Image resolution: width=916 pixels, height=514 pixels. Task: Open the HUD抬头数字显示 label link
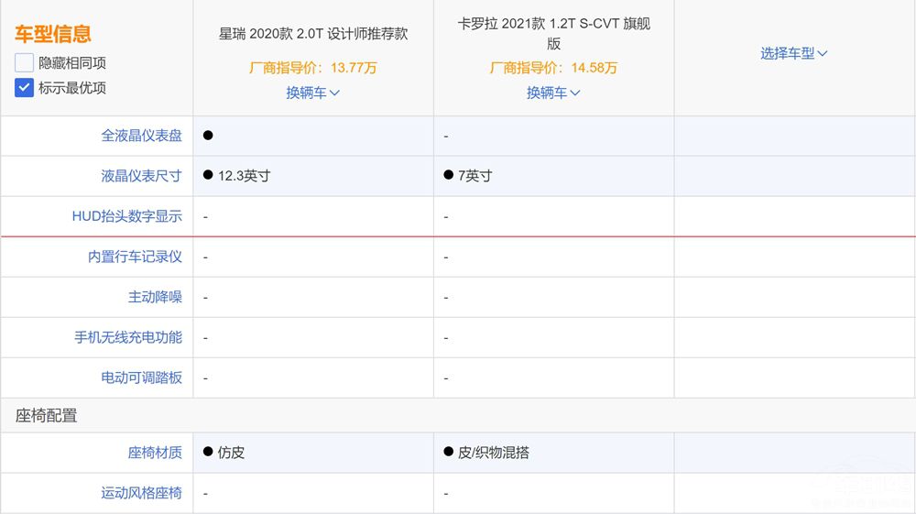pyautogui.click(x=126, y=216)
